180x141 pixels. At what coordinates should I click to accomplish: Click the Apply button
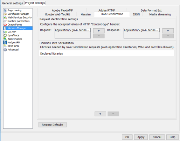tap(141, 137)
